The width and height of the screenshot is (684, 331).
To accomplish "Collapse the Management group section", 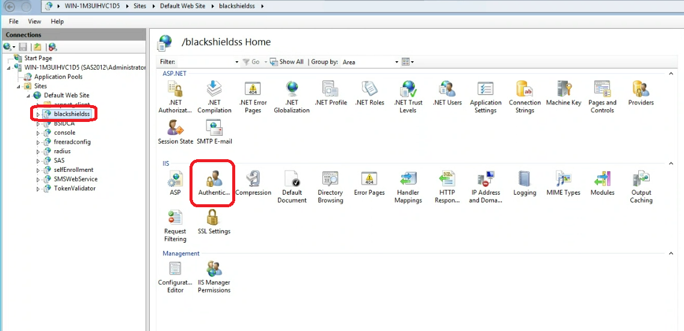I will click(x=671, y=253).
